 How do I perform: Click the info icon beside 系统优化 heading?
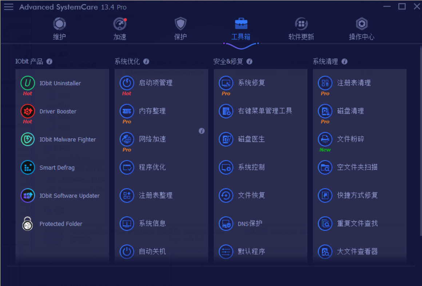(146, 62)
